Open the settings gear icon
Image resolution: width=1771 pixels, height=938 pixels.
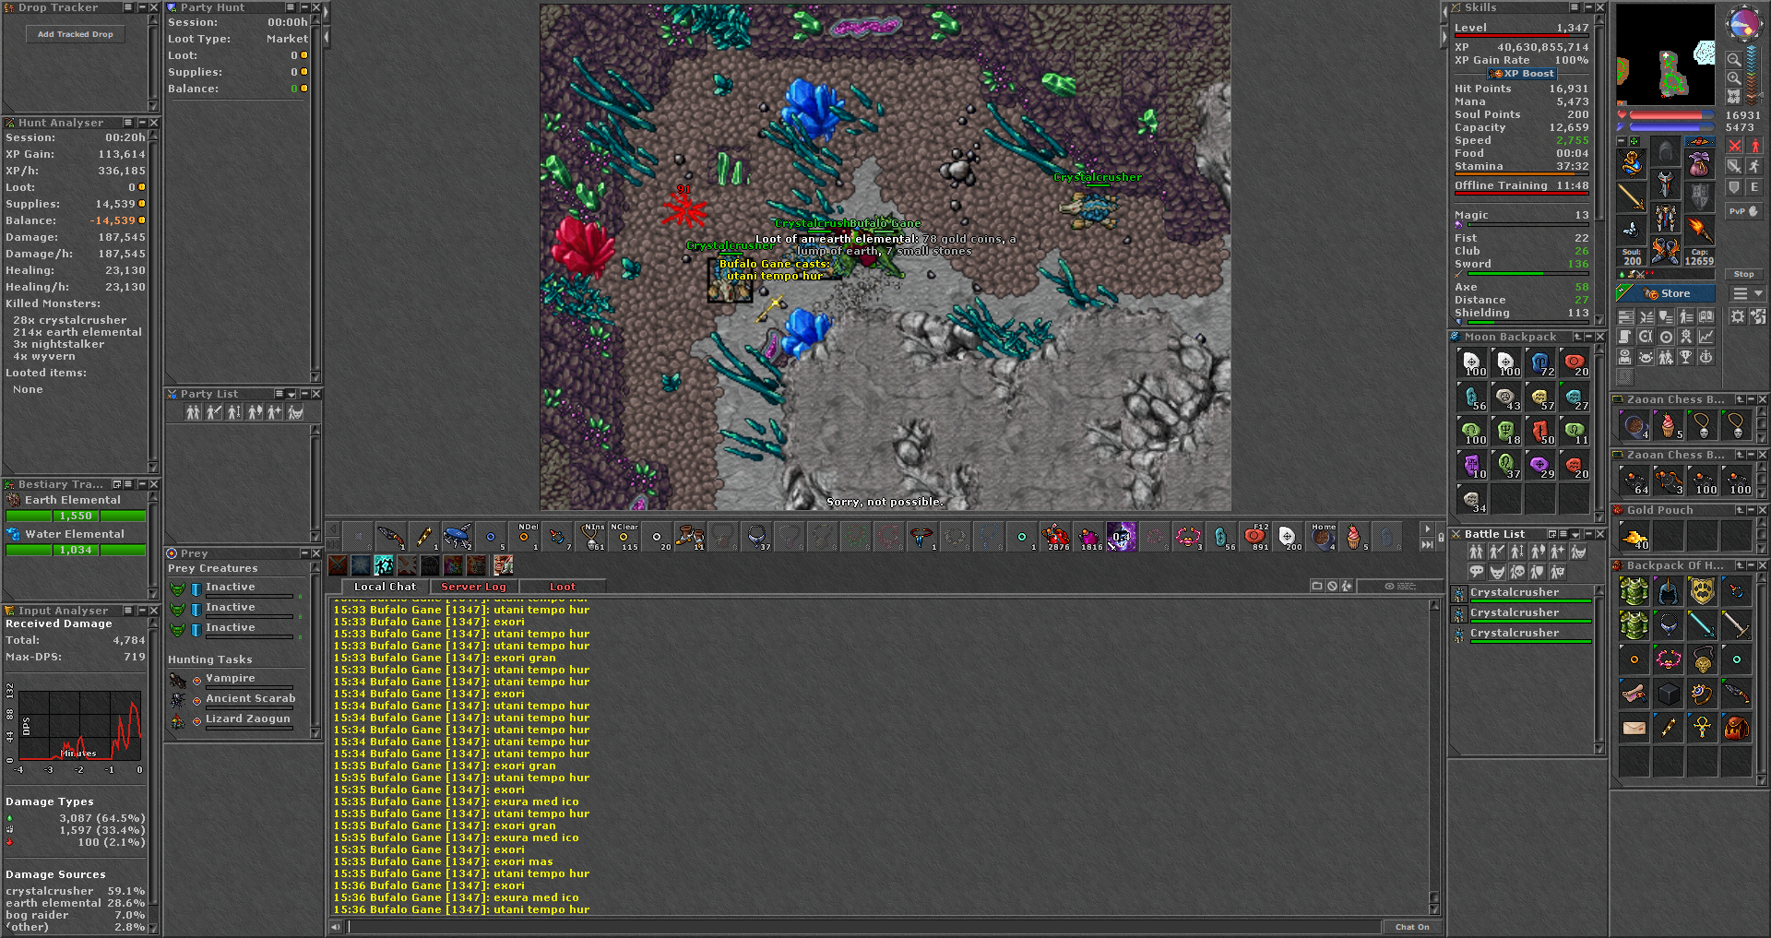click(x=1738, y=316)
